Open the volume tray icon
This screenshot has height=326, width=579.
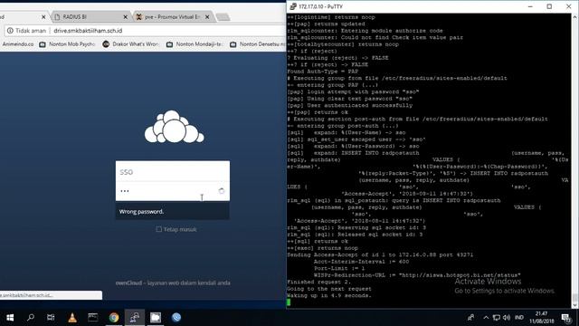coord(507,318)
